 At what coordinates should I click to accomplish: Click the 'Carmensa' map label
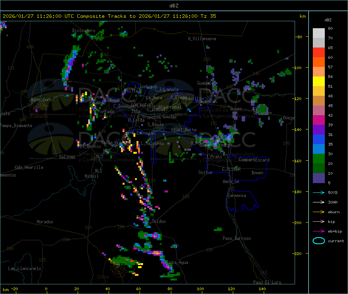(x=237, y=195)
